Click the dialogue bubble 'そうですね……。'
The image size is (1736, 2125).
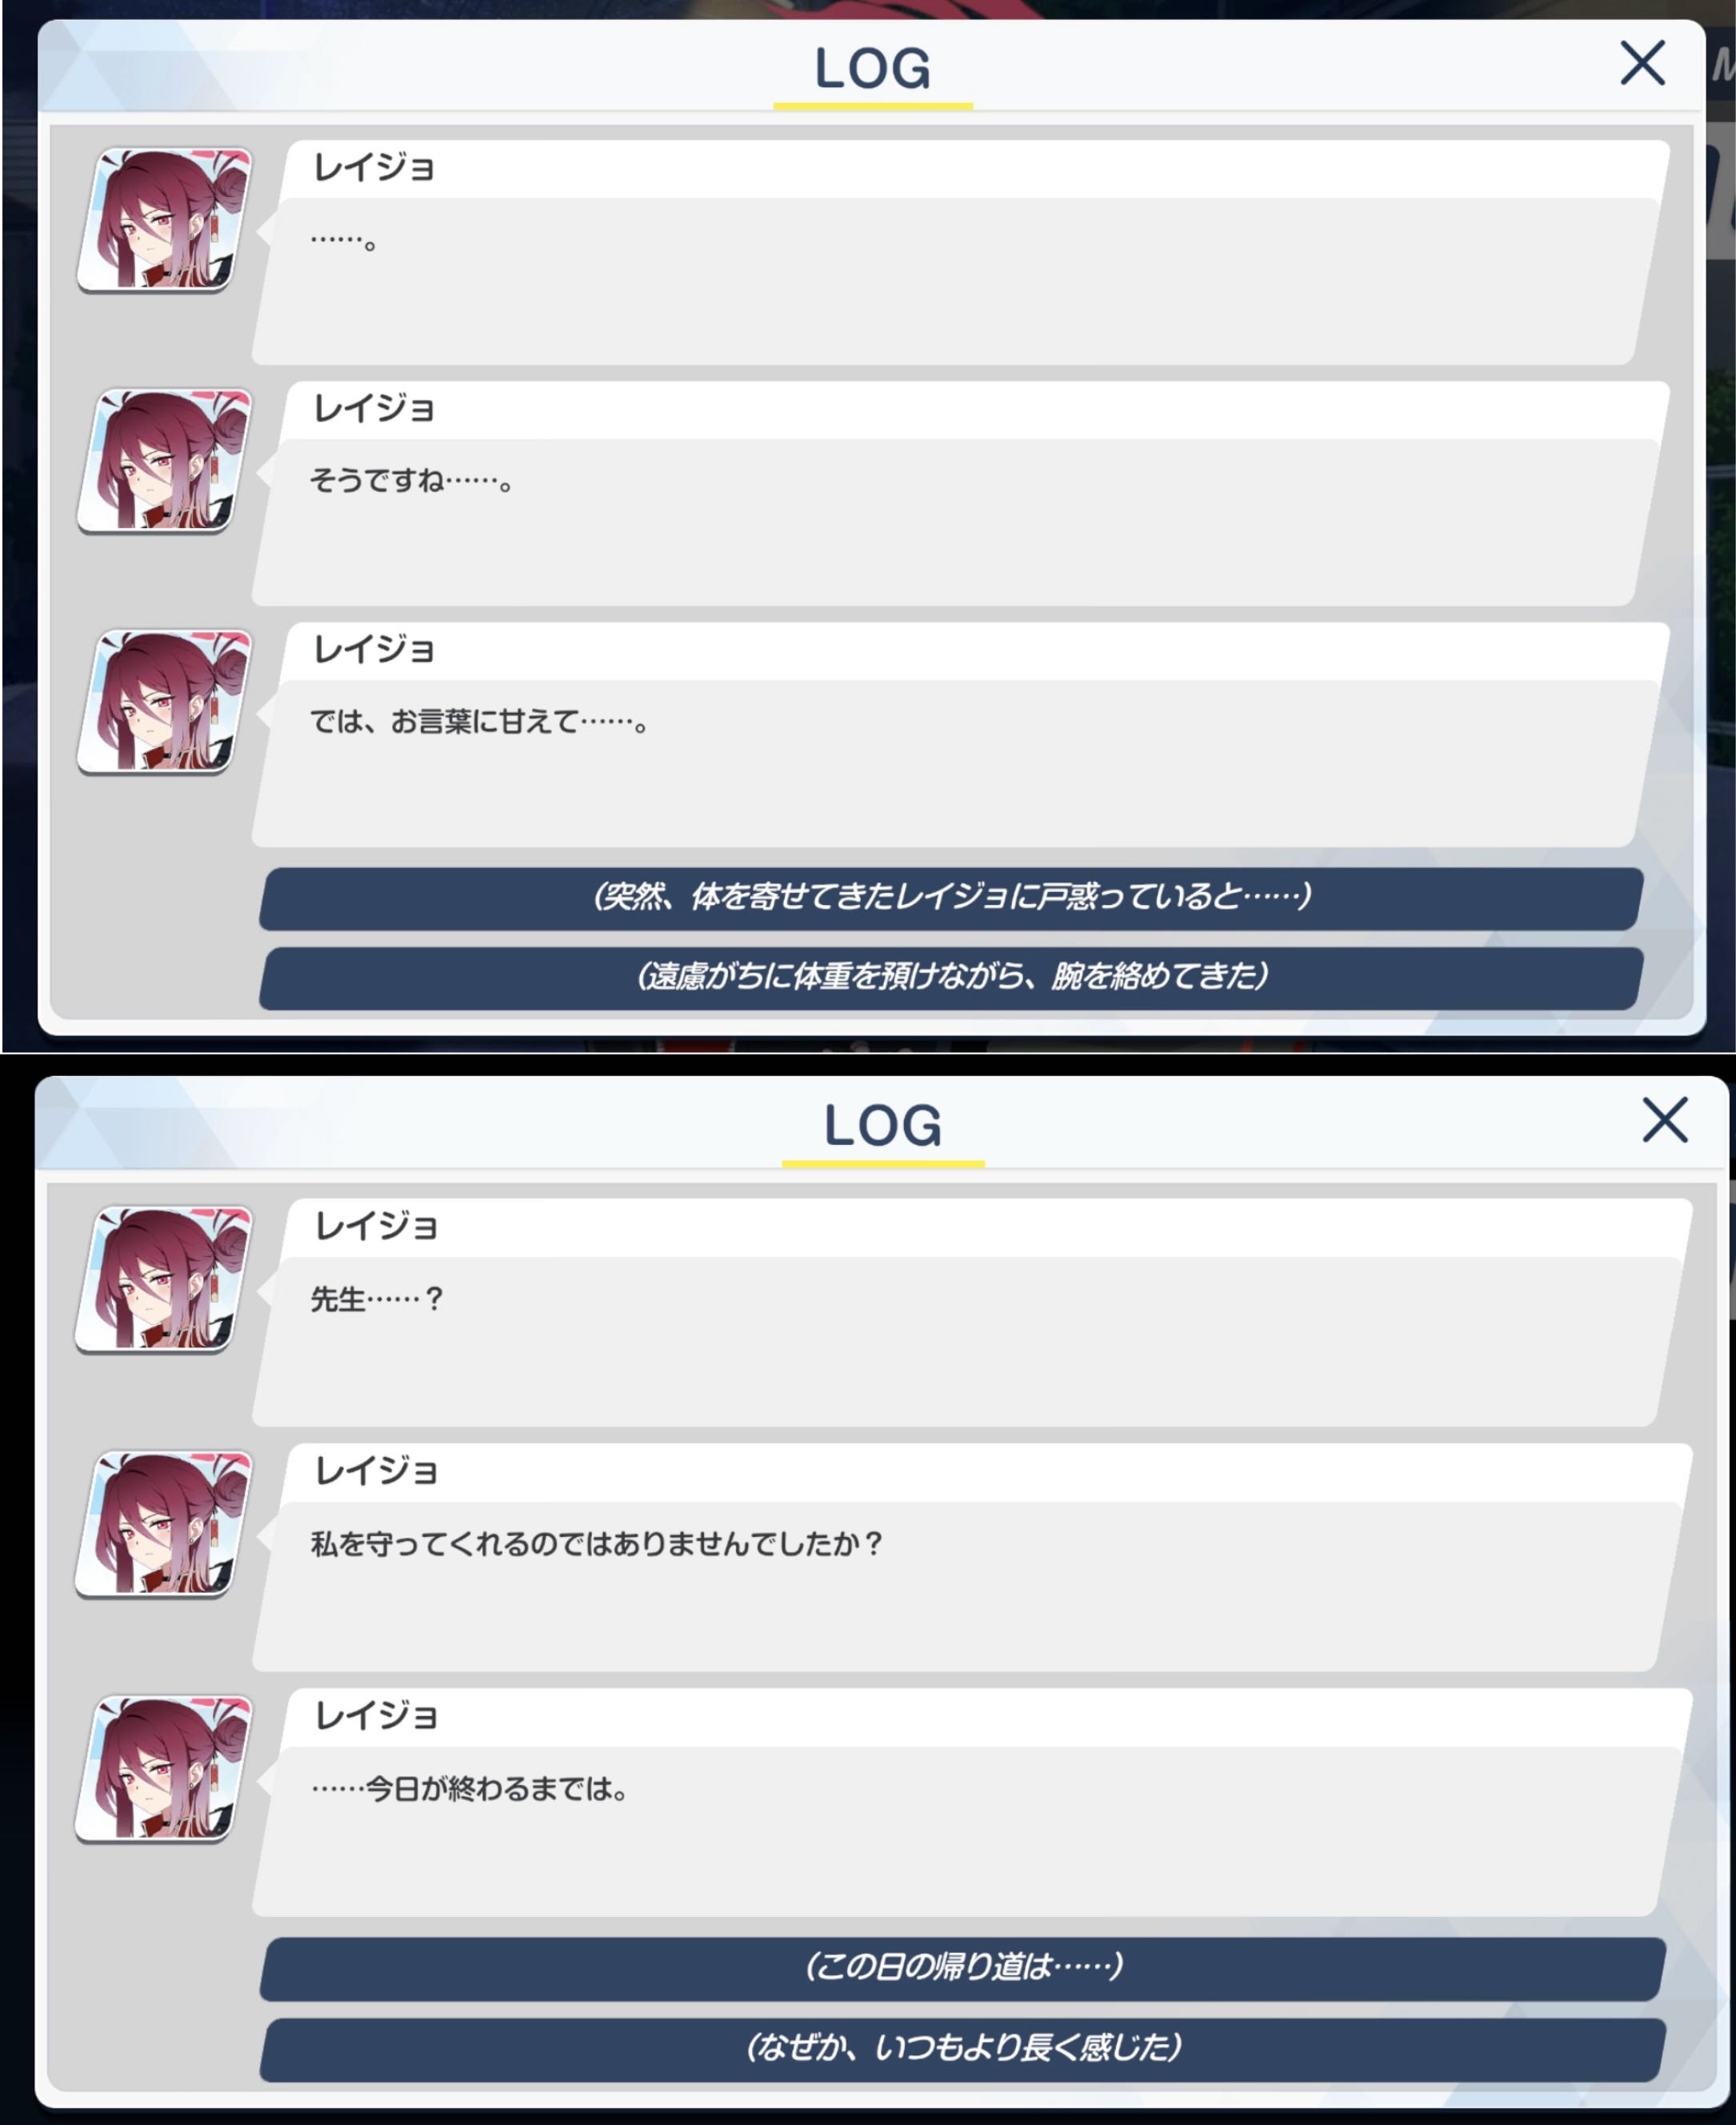(955, 522)
